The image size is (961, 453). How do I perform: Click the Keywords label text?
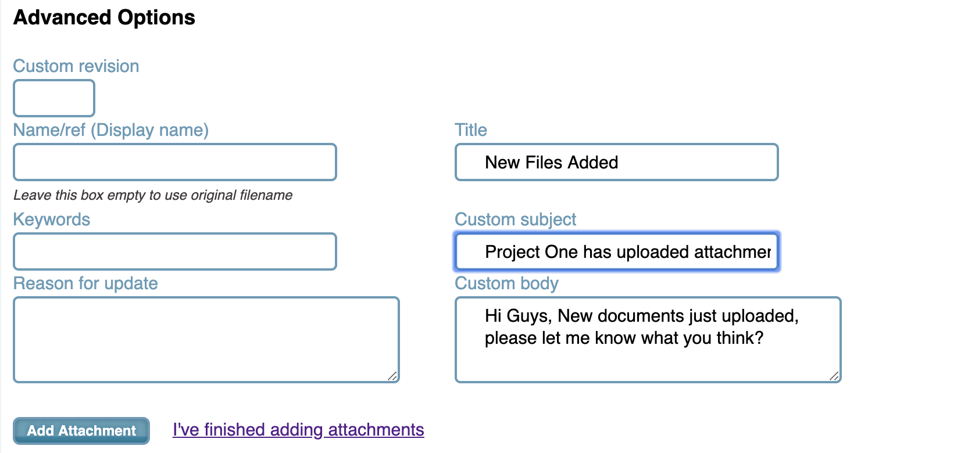click(x=52, y=220)
